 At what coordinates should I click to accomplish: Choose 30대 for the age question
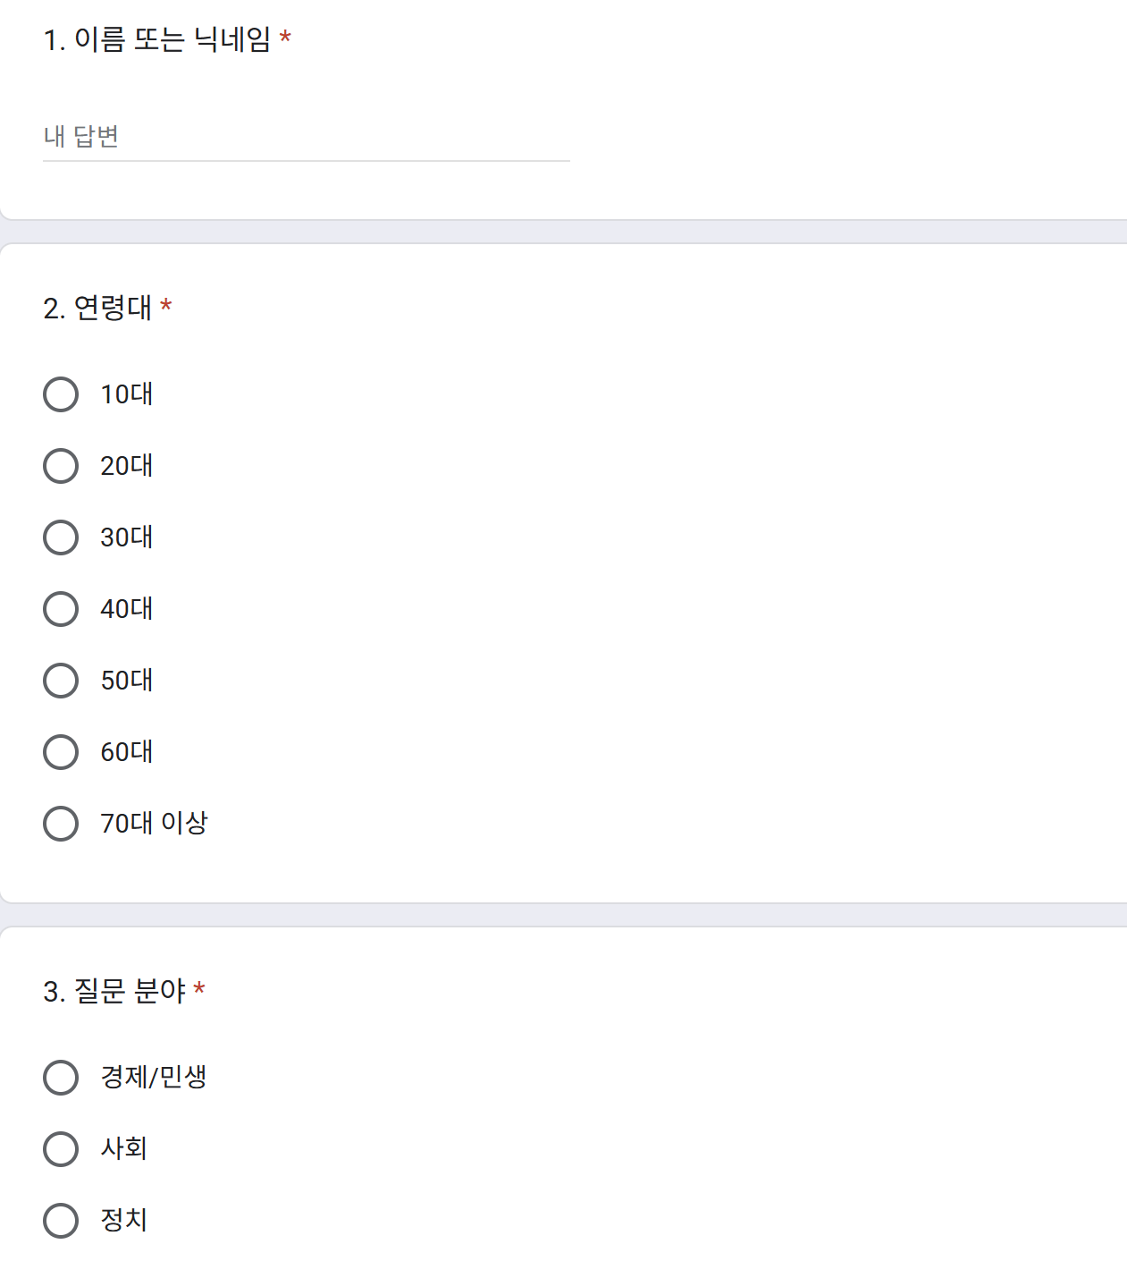[61, 537]
